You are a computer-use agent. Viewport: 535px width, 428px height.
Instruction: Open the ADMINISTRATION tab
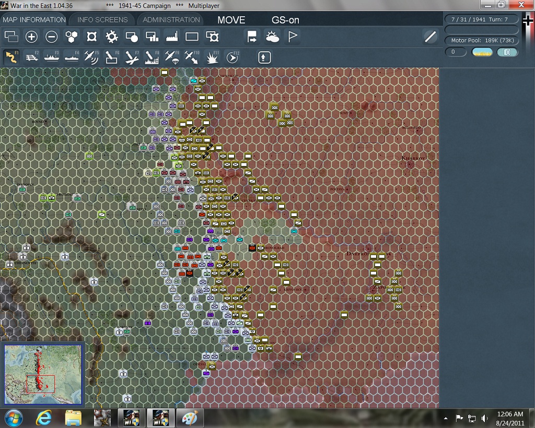click(x=171, y=20)
